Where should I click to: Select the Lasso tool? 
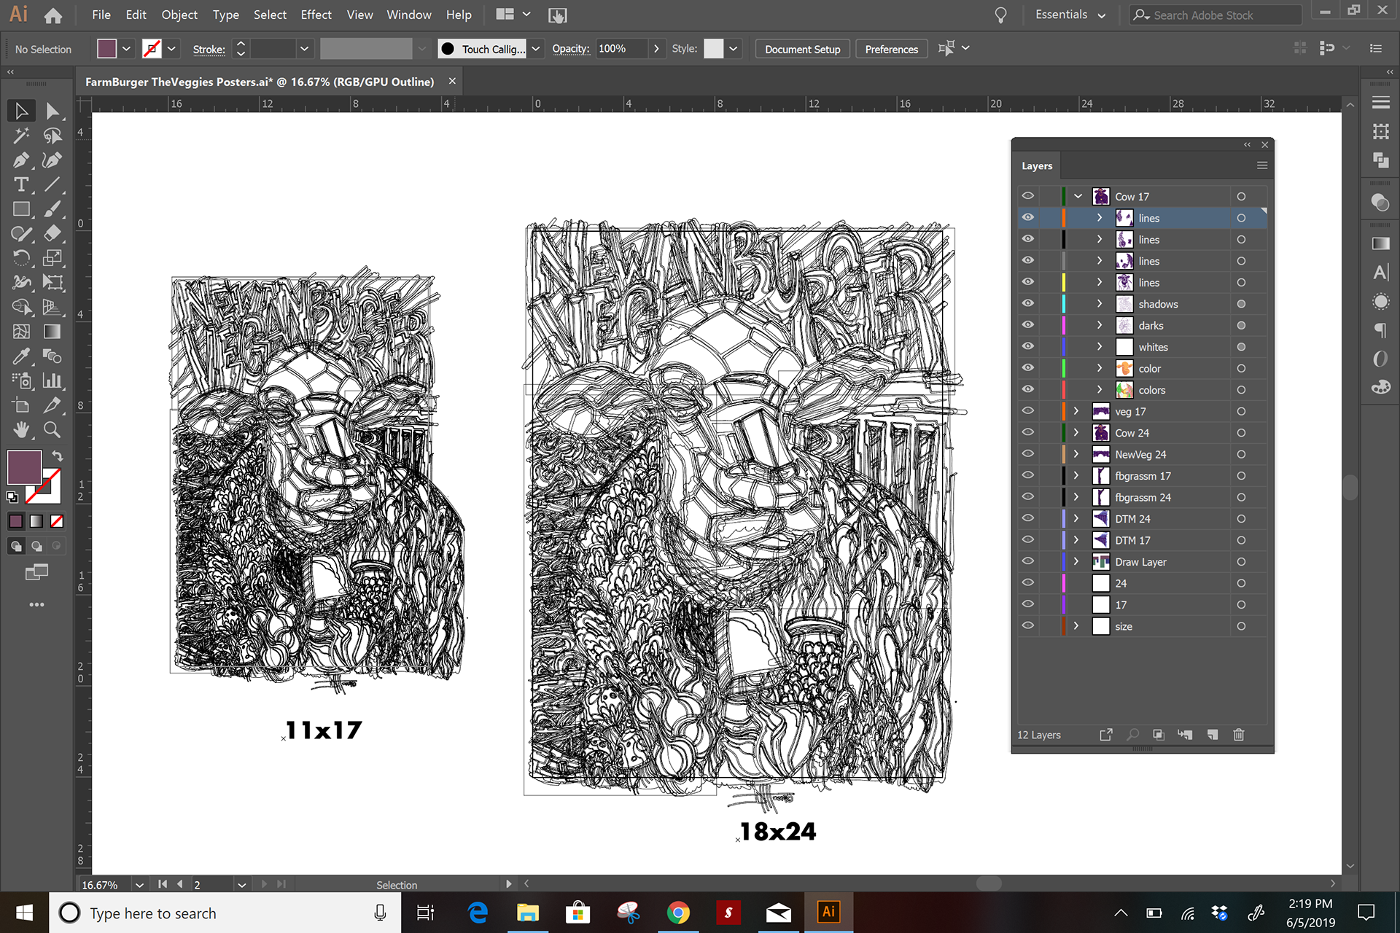click(x=52, y=136)
